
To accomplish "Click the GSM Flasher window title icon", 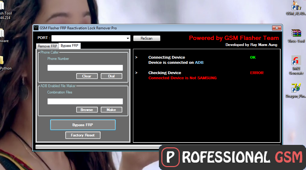I will (36, 28).
